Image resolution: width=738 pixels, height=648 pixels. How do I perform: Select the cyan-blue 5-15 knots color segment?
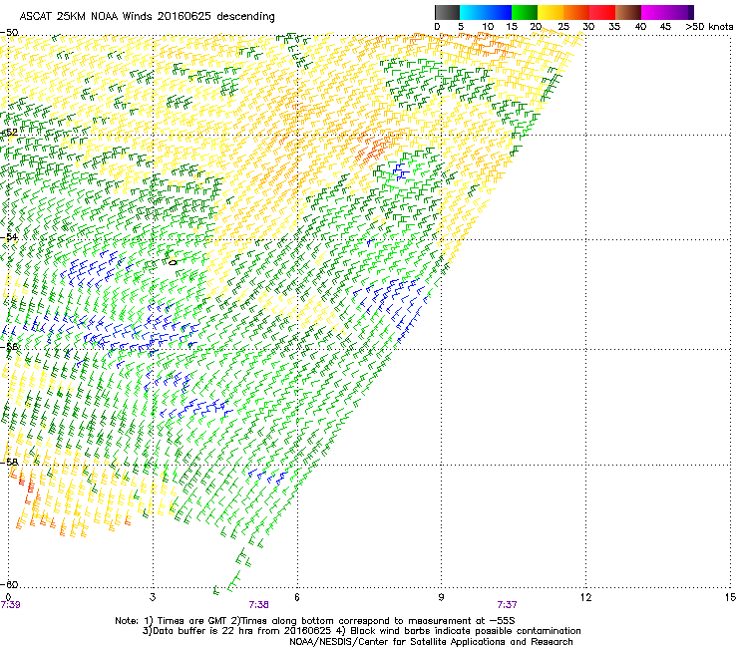click(x=486, y=12)
